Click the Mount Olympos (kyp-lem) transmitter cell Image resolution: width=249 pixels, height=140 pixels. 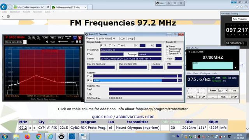click(137, 128)
